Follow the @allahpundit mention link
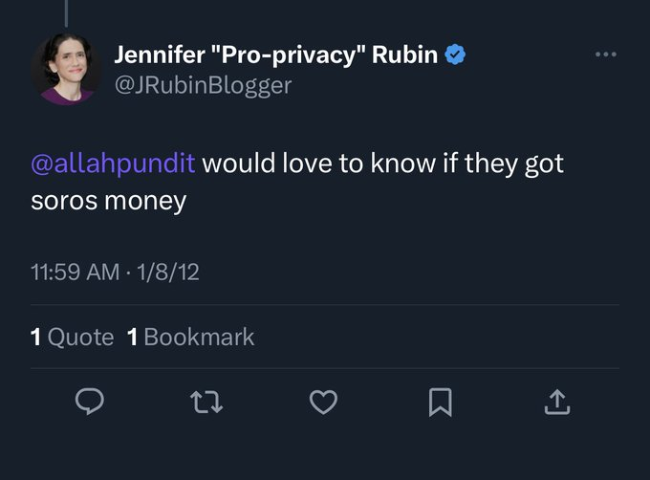 113,163
